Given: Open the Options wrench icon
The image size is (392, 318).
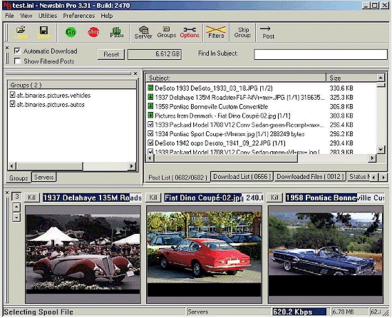Looking at the screenshot, I should (x=190, y=33).
